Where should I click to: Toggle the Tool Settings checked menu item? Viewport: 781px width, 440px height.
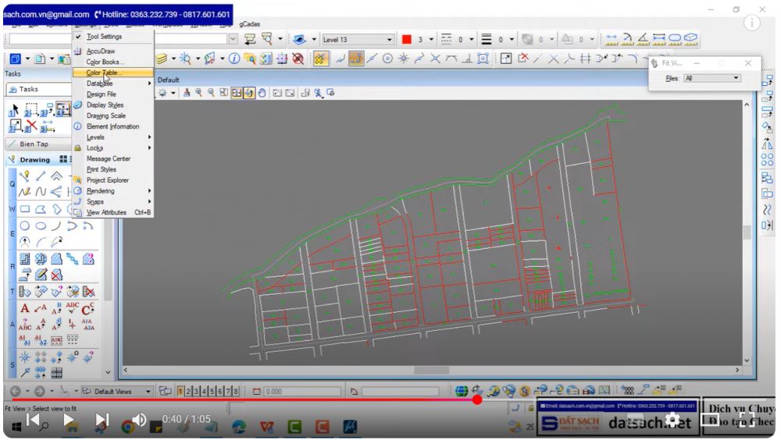pyautogui.click(x=103, y=37)
